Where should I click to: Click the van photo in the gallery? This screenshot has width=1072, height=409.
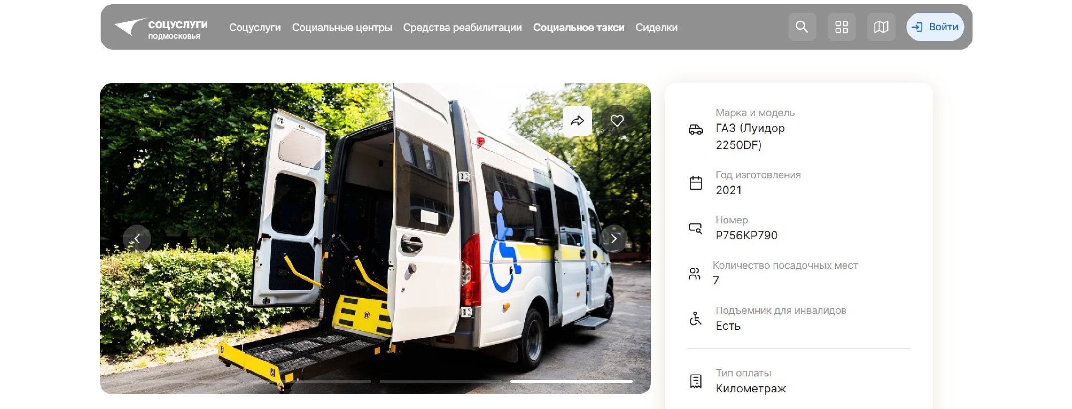[x=375, y=239]
